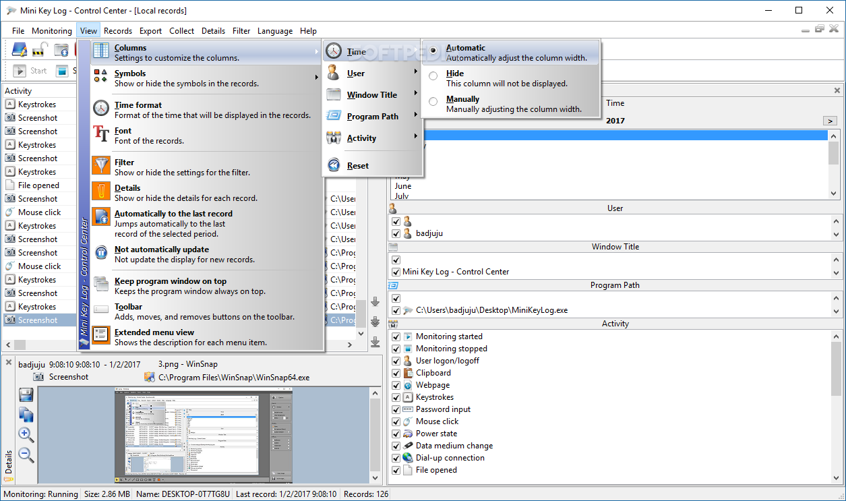Uncheck Monitoring stopped activity

pos(396,349)
